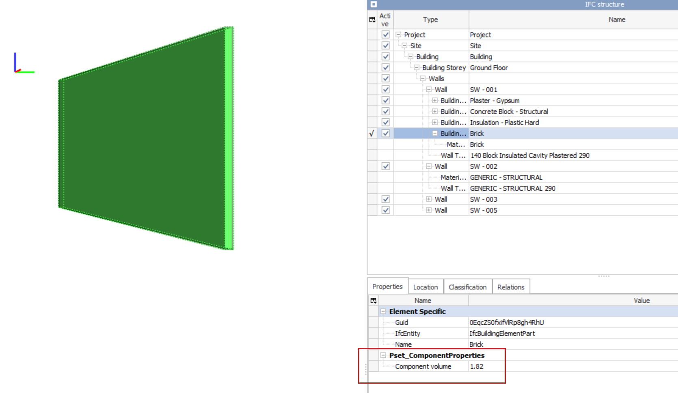This screenshot has width=678, height=393.
Task: Click the Name property value Brick
Action: [476, 344]
